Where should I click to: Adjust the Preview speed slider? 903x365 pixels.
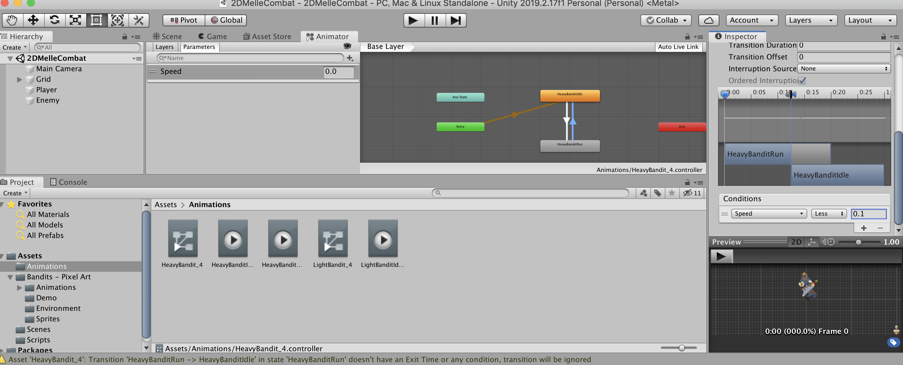click(x=858, y=242)
